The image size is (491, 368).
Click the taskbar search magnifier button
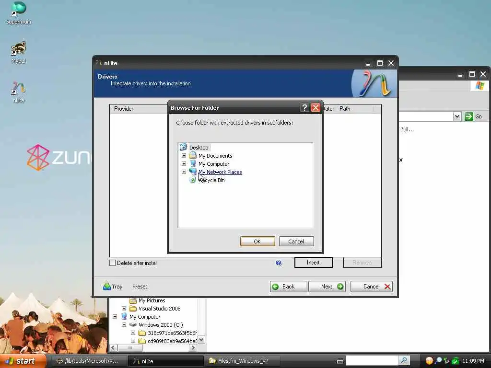[x=404, y=361]
